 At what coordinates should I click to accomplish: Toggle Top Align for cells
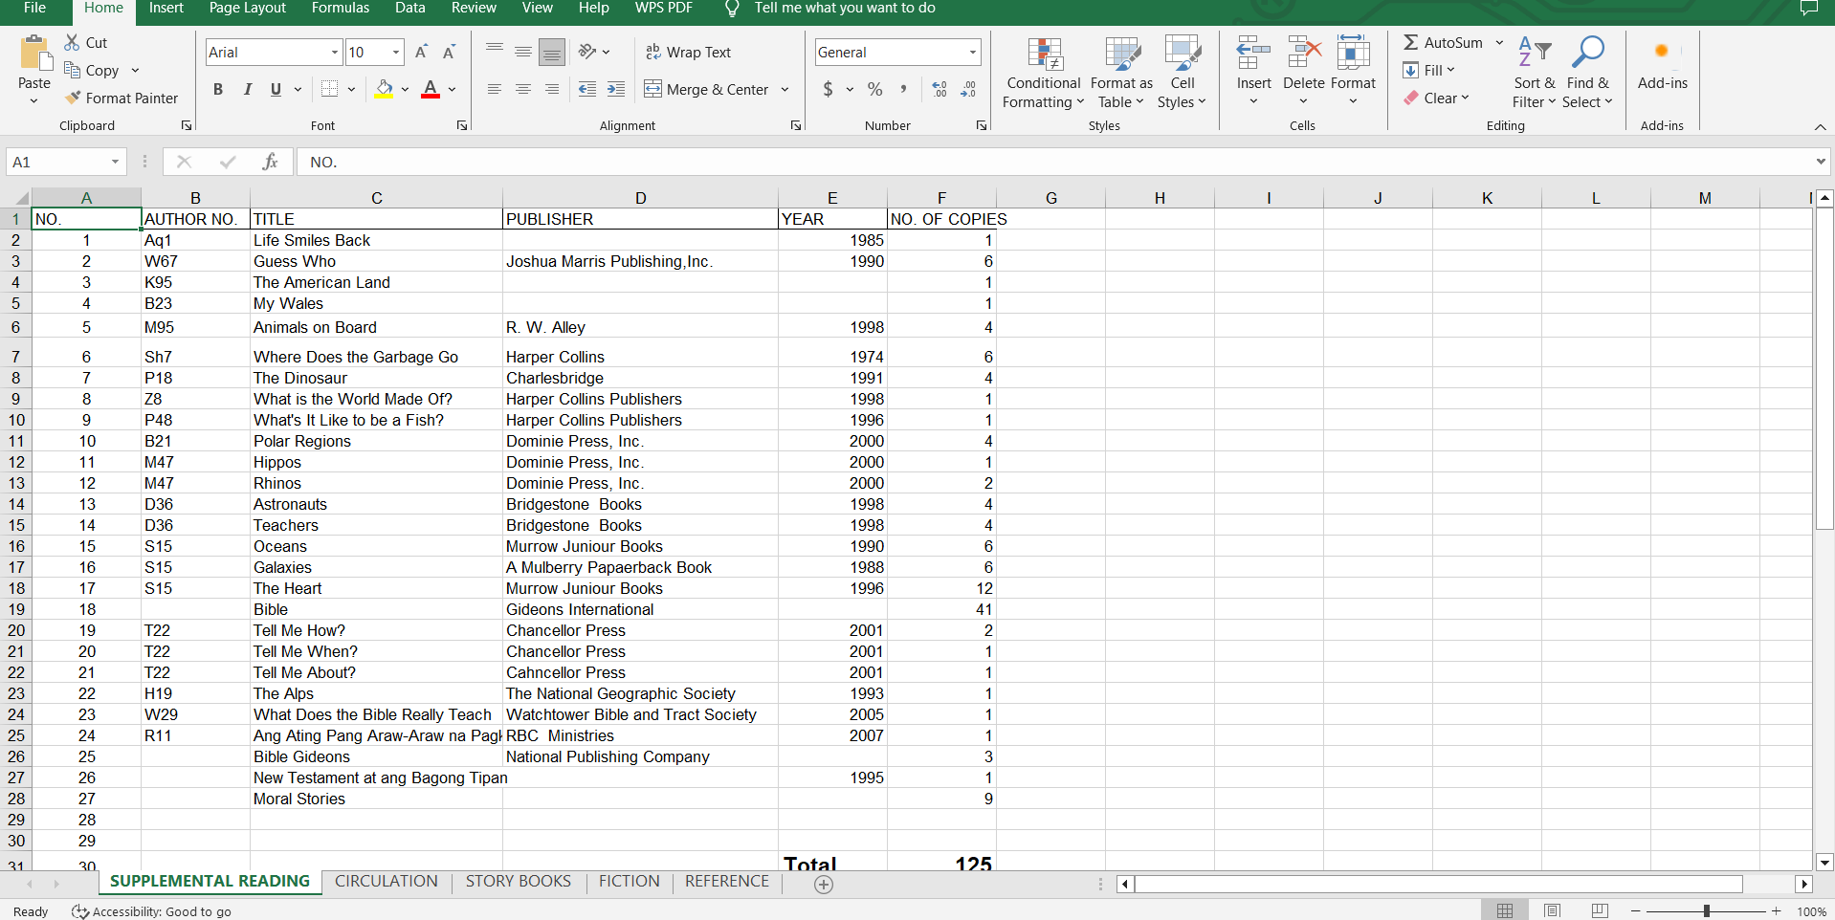coord(495,52)
